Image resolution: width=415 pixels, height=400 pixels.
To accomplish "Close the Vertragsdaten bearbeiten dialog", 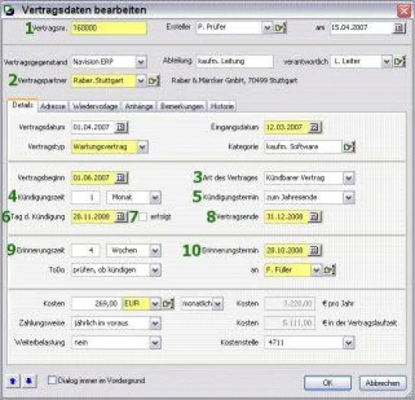I will (x=404, y=11).
